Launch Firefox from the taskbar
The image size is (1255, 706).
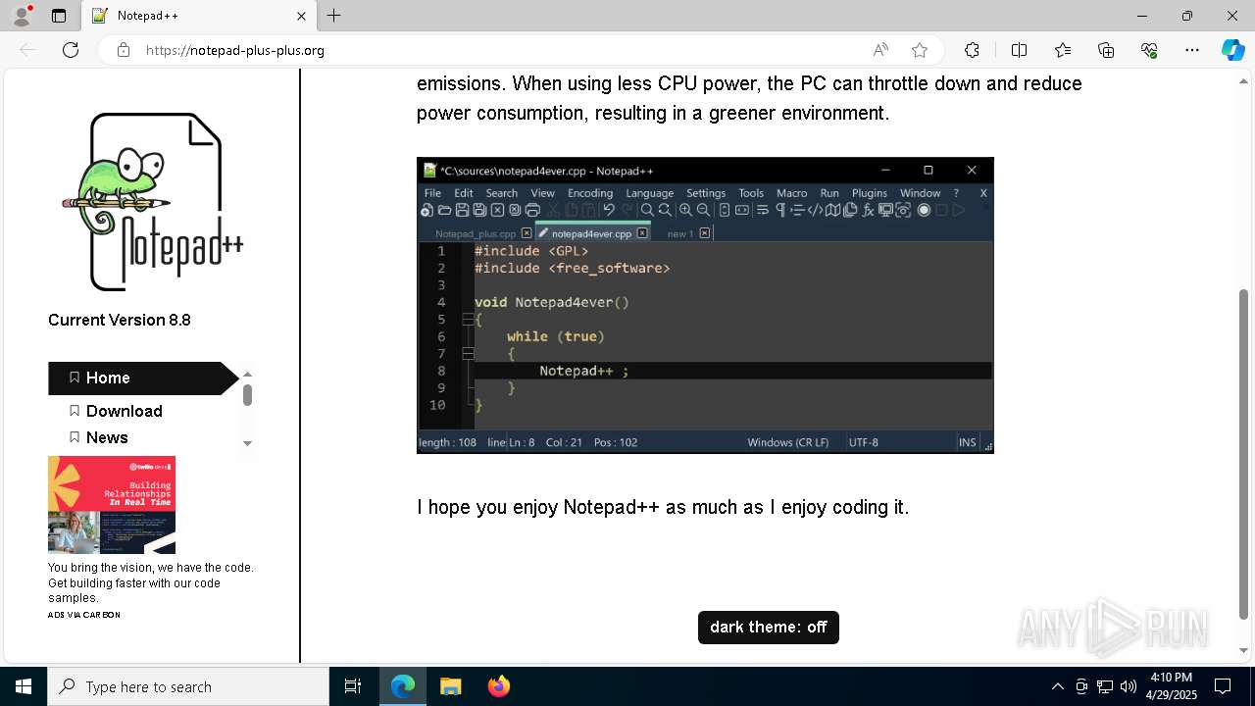pyautogui.click(x=499, y=686)
